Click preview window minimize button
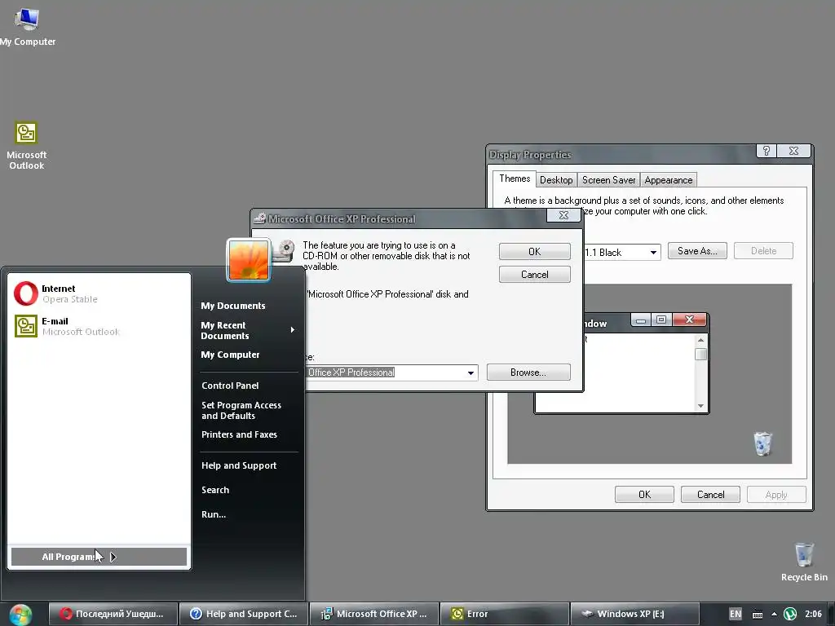This screenshot has height=626, width=835. tap(641, 320)
